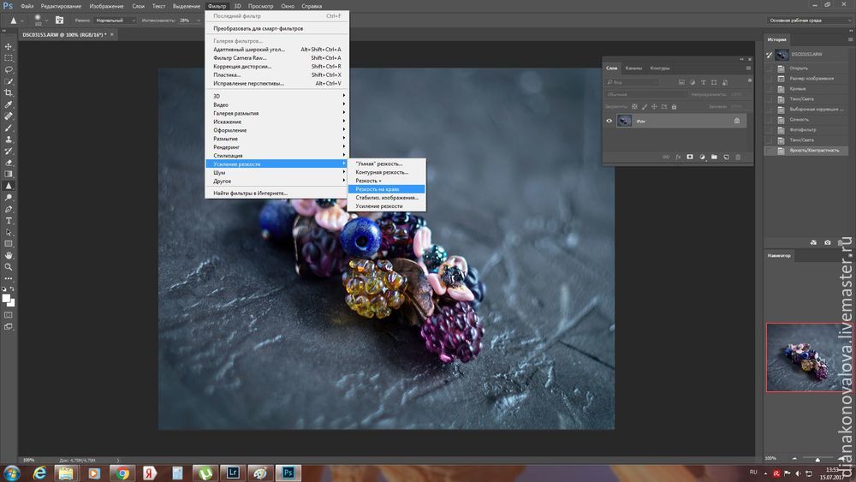Open the Режим blend mode dropdown
Image resolution: width=856 pixels, height=482 pixels.
(x=113, y=20)
